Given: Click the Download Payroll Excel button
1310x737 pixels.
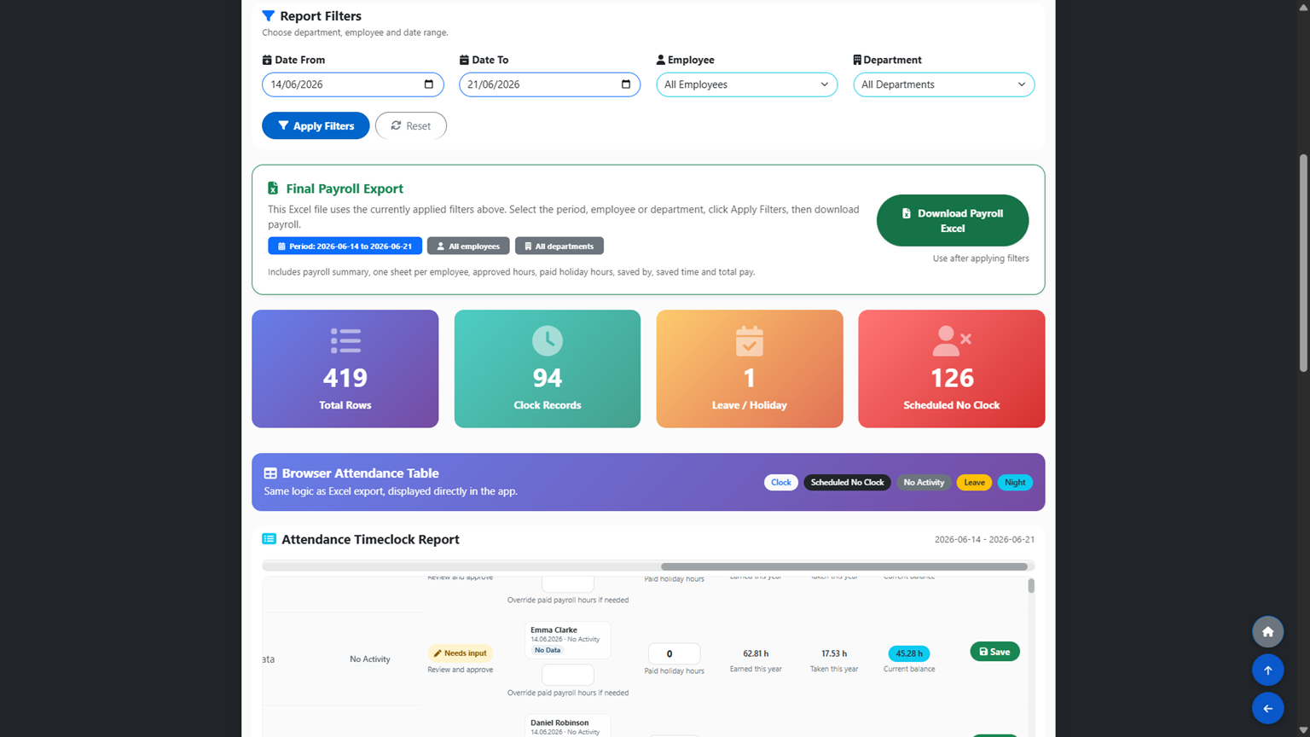Looking at the screenshot, I should (953, 220).
